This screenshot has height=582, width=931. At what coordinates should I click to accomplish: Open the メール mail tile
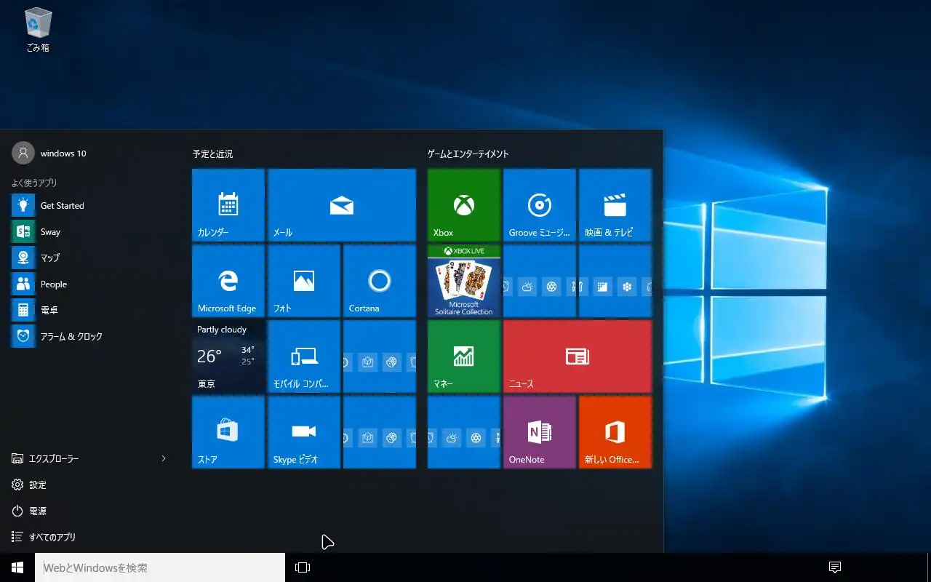342,205
